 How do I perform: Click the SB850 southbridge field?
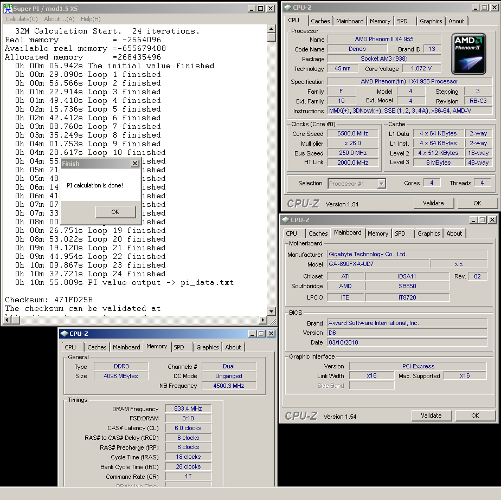tap(407, 286)
